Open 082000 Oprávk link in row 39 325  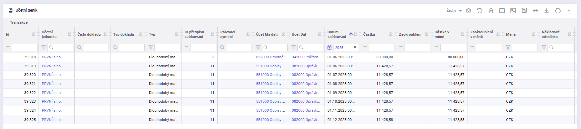[x=306, y=120]
